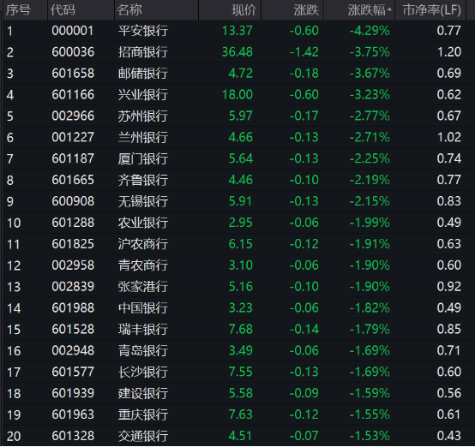This screenshot has width=475, height=447.
Task: Click the -4.29% change value
Action: click(370, 31)
